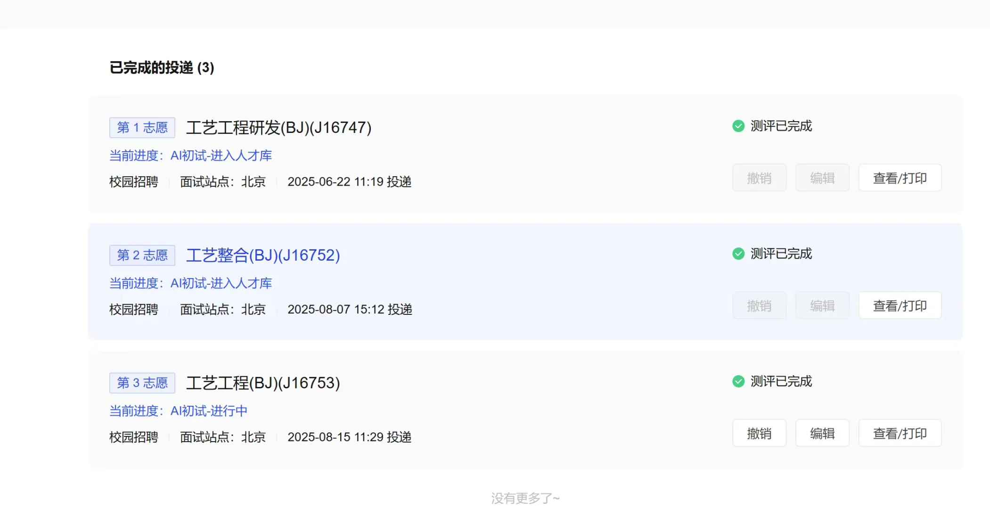990x509 pixels.
Task: Open 查看/打印 for 工艺整合(BJ)(J16752)
Action: point(900,305)
